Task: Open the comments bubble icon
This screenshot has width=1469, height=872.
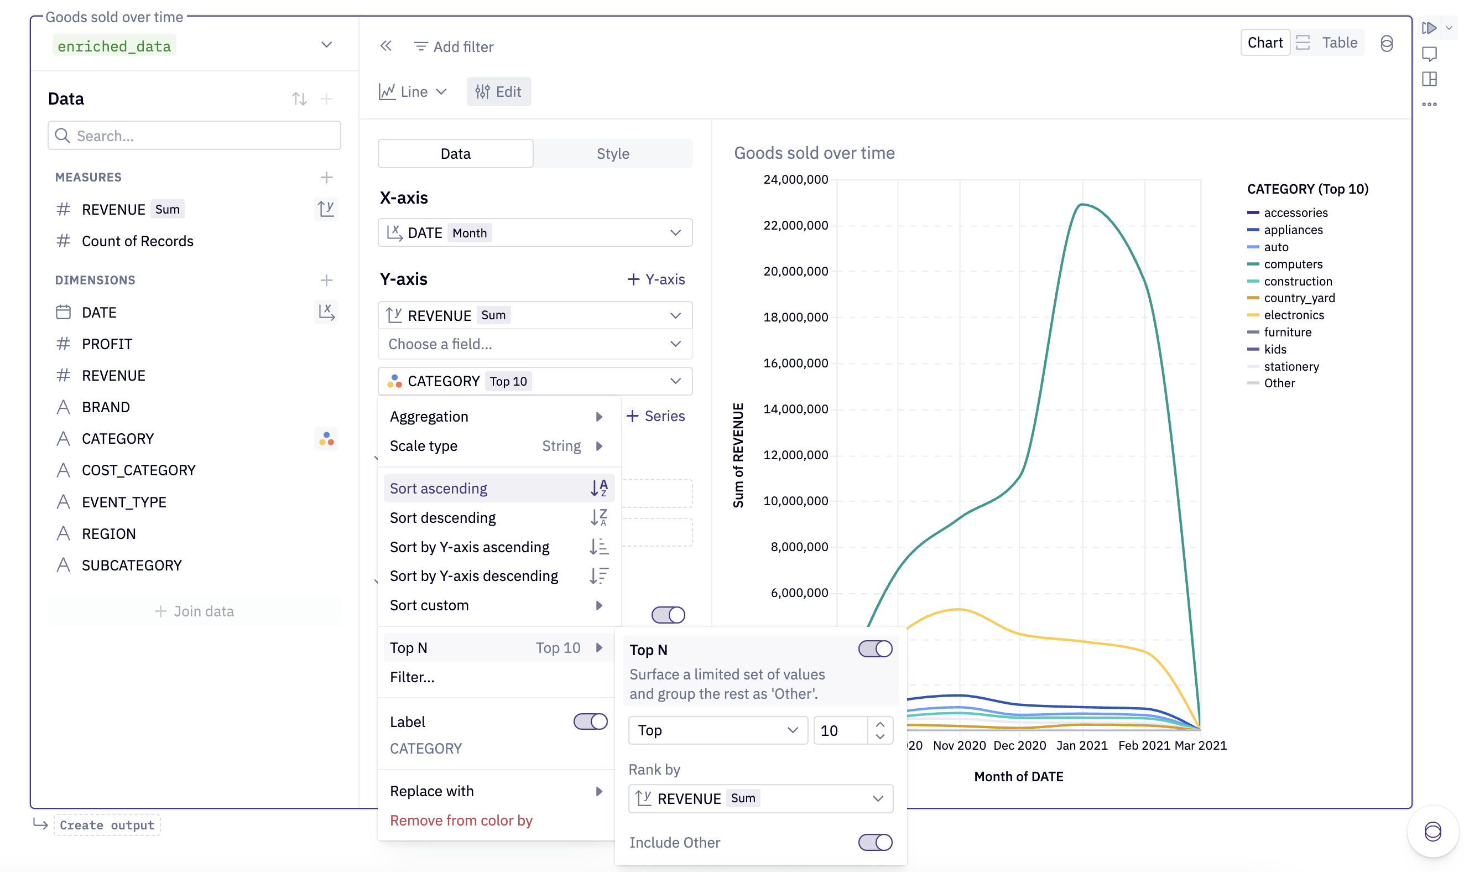Action: (1430, 54)
